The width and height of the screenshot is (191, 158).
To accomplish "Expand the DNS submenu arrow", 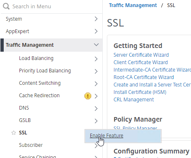I will point(96,109).
